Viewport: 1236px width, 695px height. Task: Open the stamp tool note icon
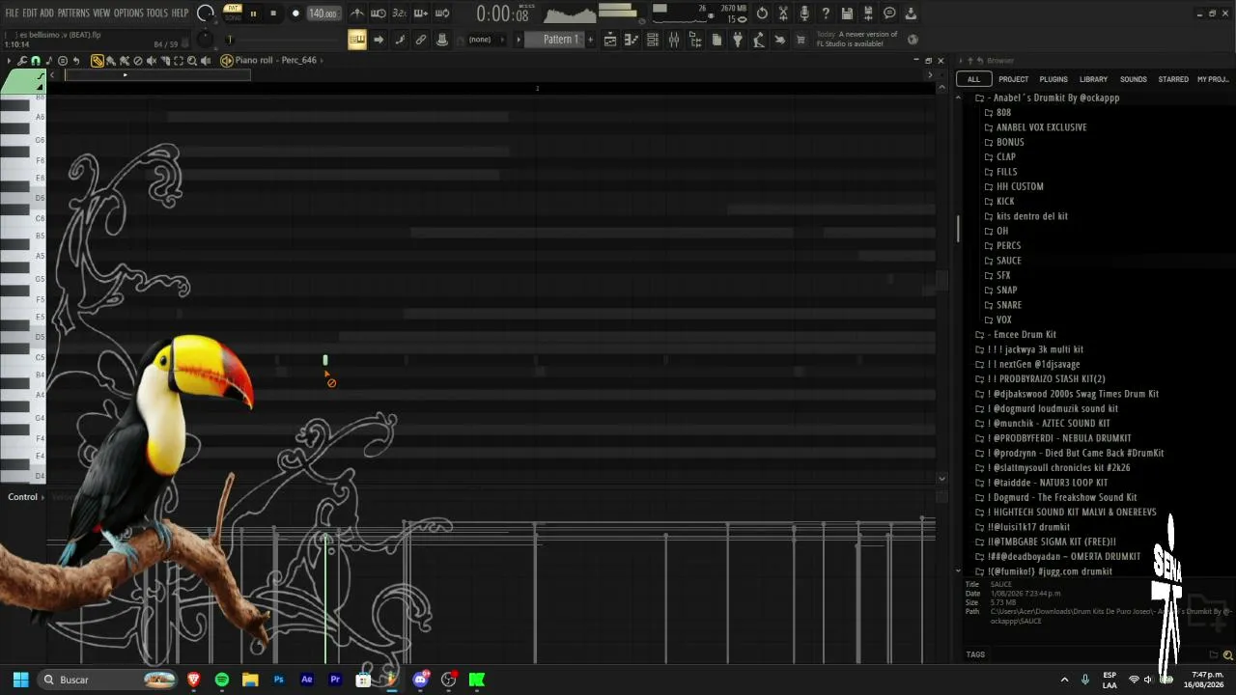point(49,60)
